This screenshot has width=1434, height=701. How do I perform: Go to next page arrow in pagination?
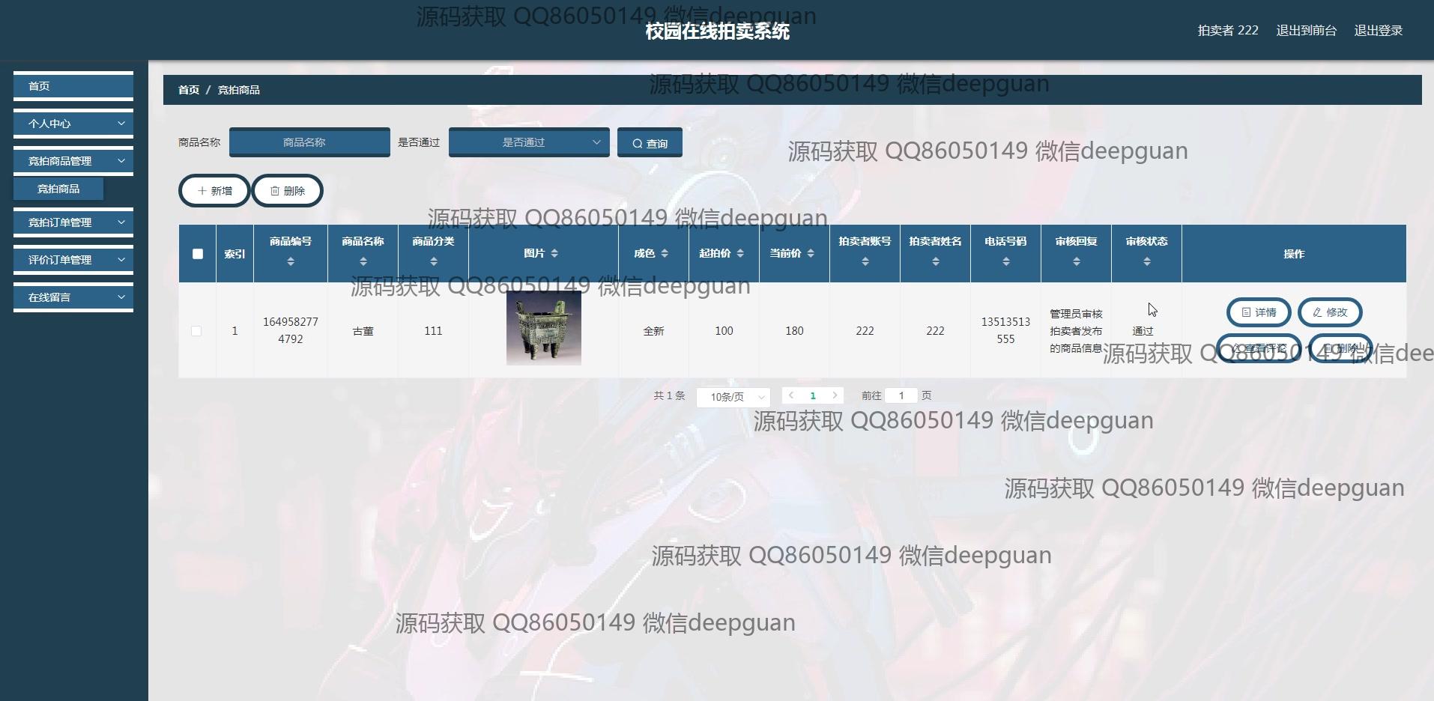click(835, 395)
